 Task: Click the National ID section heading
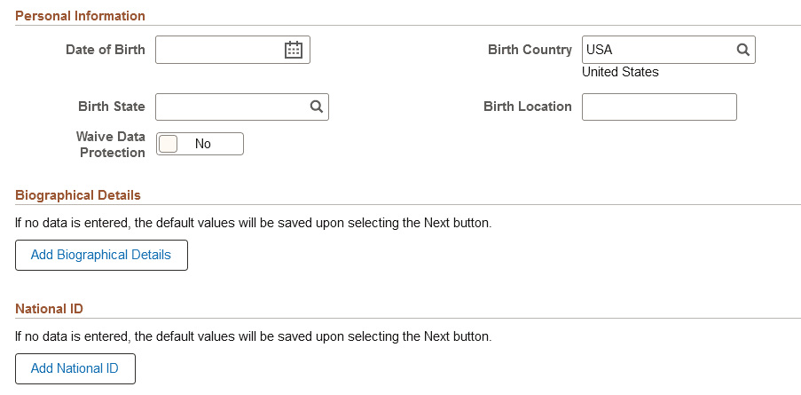click(49, 309)
